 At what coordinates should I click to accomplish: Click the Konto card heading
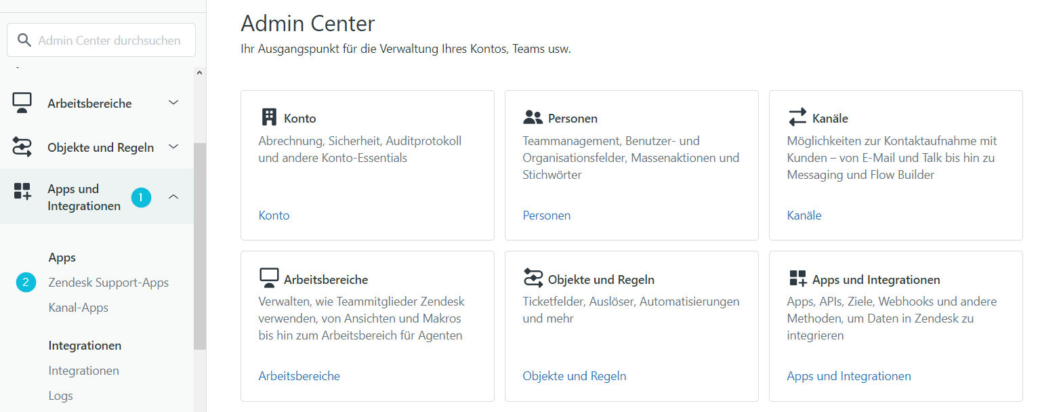[x=299, y=119]
